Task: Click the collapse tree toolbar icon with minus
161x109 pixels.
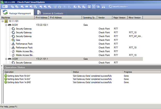Action: point(17,7)
